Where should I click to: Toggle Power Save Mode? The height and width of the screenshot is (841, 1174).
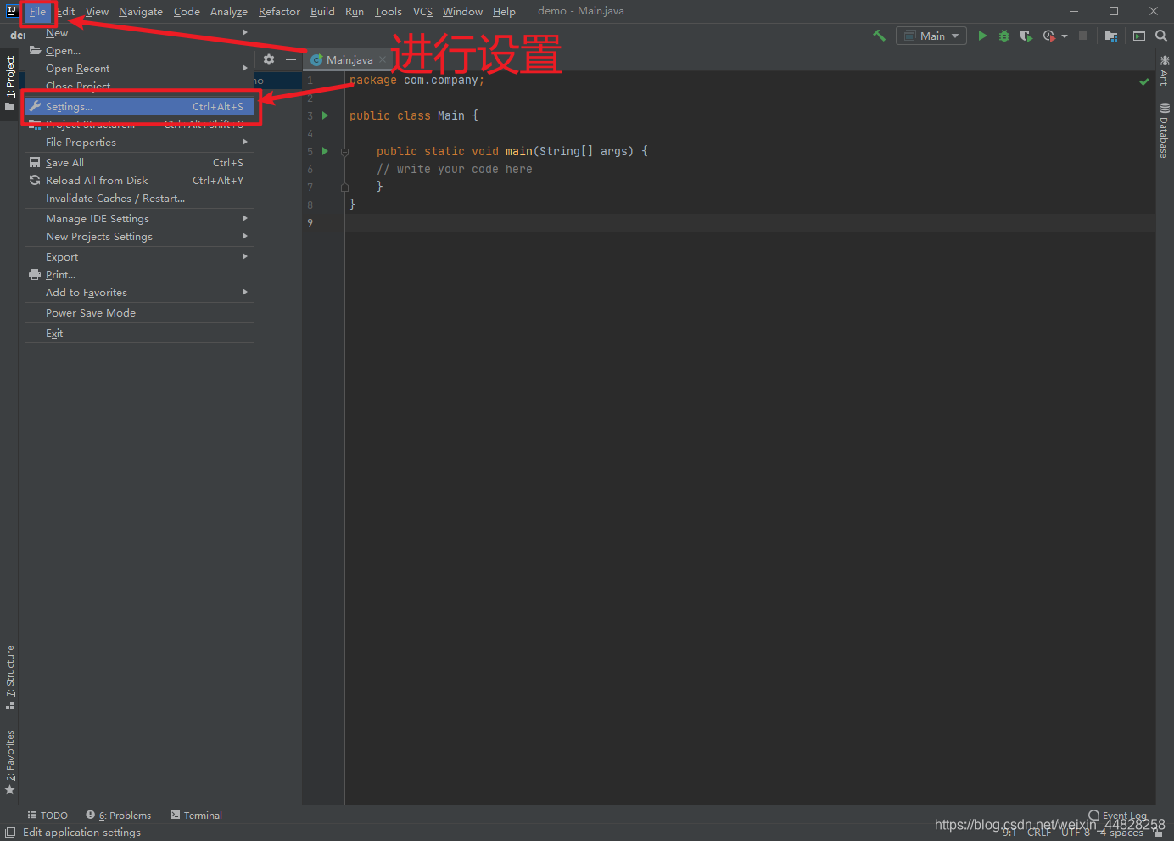point(139,313)
